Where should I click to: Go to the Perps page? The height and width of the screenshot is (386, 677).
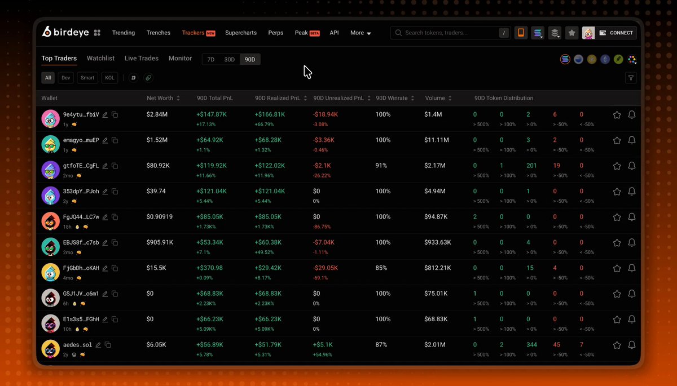click(x=276, y=33)
